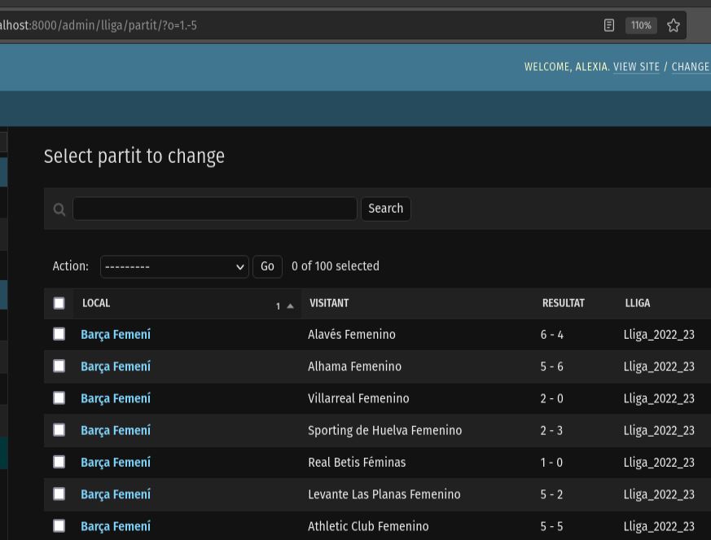This screenshot has height=540, width=711.
Task: Open Barça Femení vs Alavés Femenino record
Action: click(x=116, y=335)
